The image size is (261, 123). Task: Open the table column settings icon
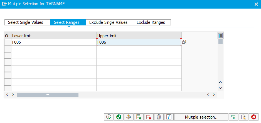220,36
